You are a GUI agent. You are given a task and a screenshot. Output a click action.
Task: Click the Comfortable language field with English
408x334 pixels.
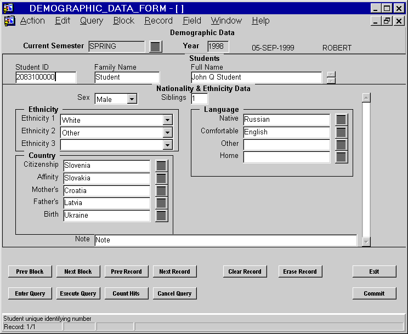click(x=287, y=132)
